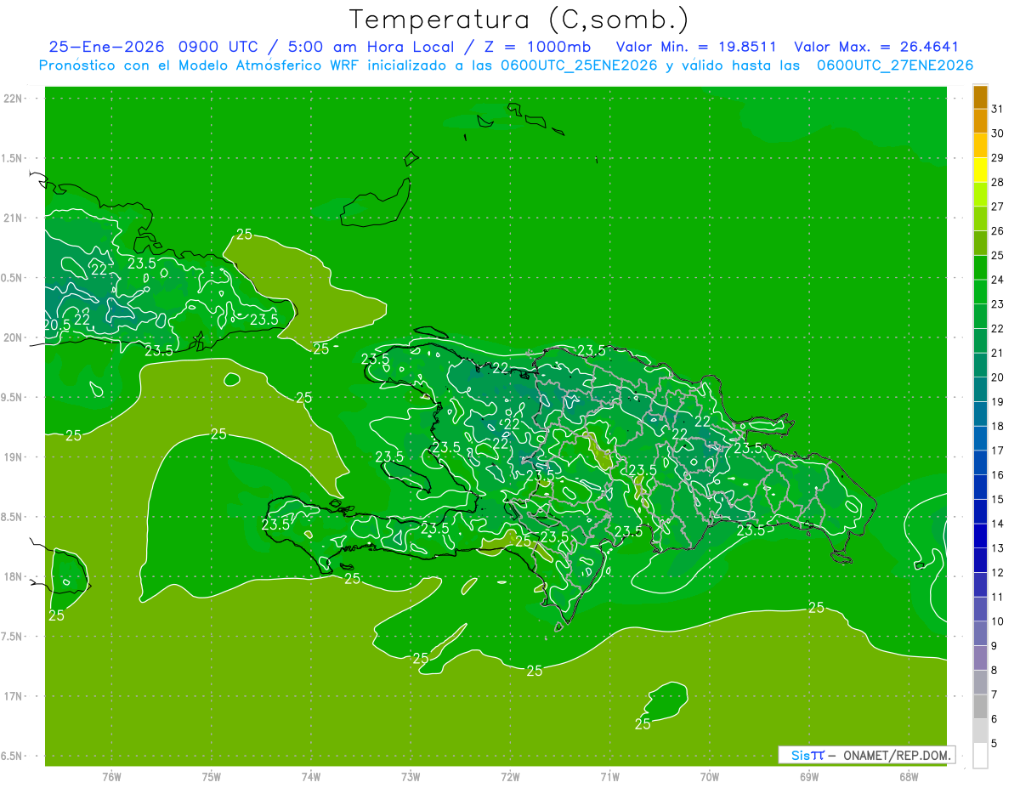Pick the purple swatch between 8 and 9
The image size is (1020, 788).
[980, 657]
